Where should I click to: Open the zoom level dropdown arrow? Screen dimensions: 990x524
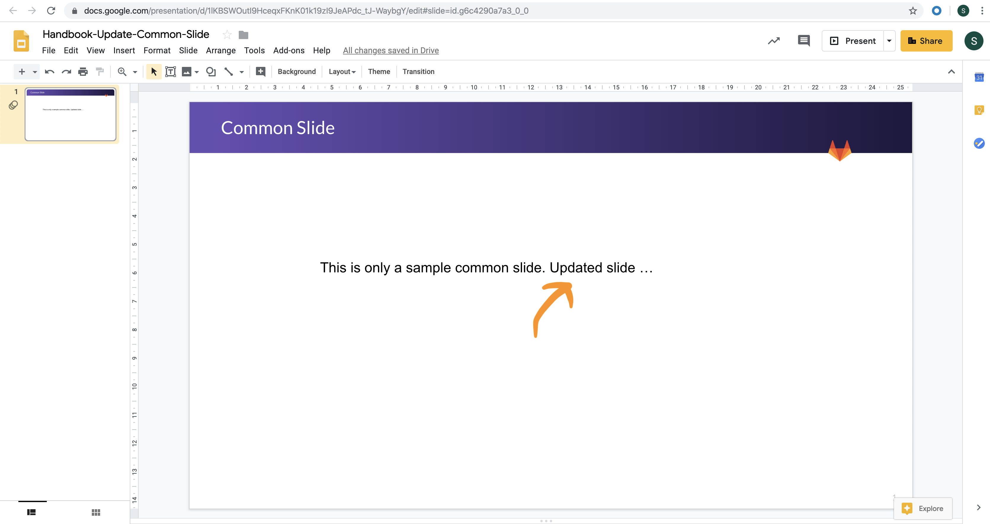coord(135,72)
